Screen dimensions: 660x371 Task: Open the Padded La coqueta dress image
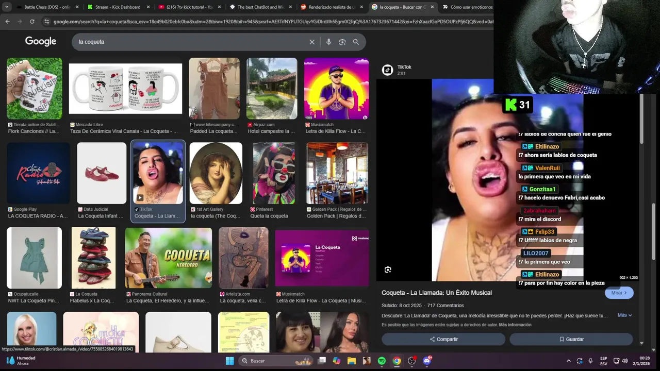214,89
